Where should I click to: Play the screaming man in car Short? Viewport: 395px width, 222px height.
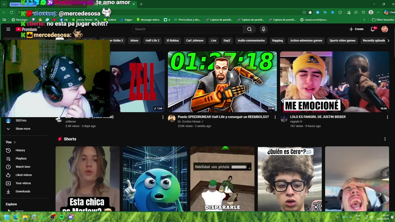[357, 179]
